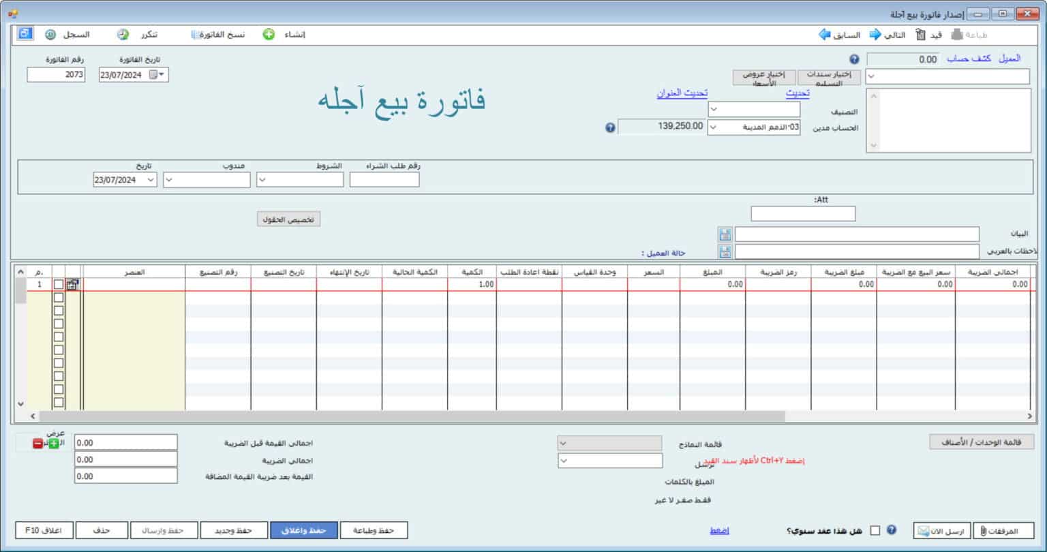Click the اغلاق F10 button
Viewport: 1047px width, 552px height.
click(x=44, y=530)
